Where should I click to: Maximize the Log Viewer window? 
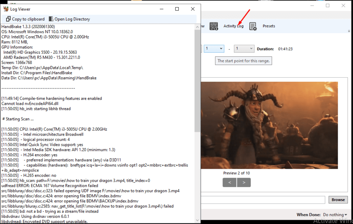(177, 9)
